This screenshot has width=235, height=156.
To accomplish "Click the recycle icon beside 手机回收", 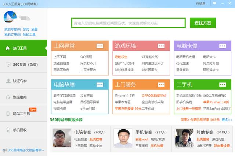I will click(8, 130).
